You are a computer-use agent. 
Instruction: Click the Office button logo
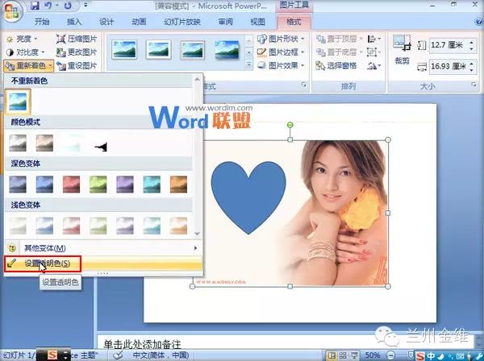(11, 10)
